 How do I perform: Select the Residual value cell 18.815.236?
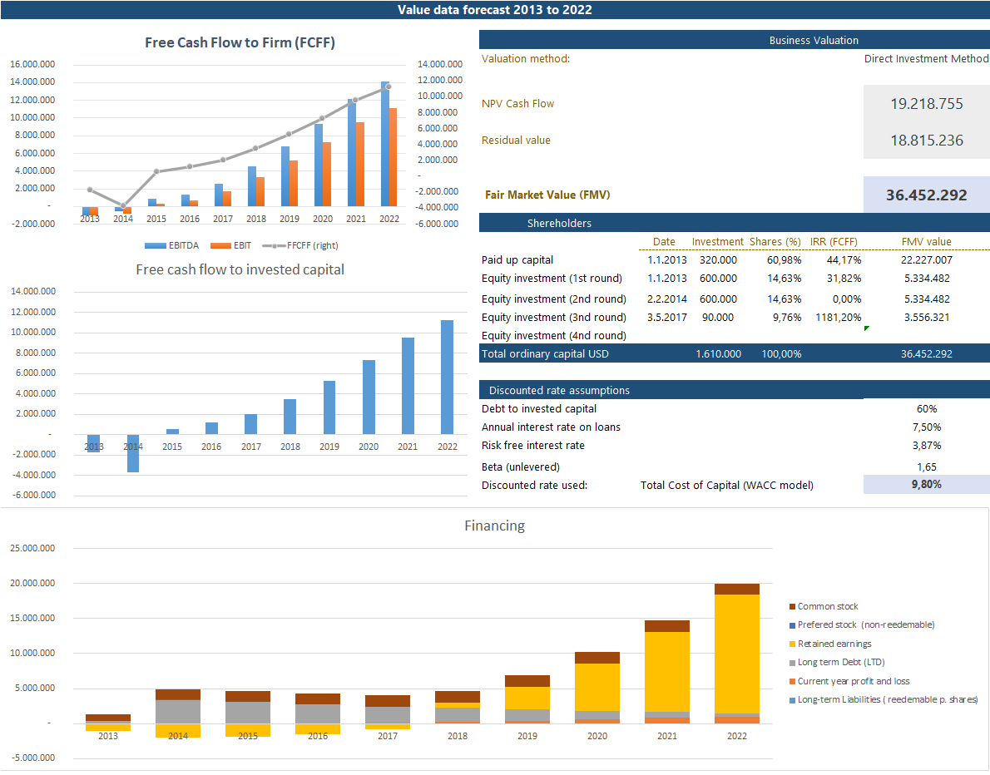coord(926,141)
